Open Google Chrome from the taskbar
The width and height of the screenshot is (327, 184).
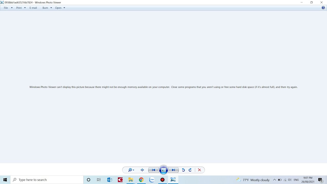point(141,180)
